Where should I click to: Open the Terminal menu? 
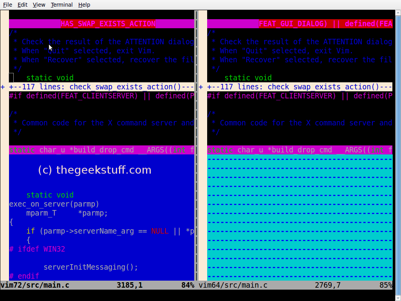[x=61, y=5]
